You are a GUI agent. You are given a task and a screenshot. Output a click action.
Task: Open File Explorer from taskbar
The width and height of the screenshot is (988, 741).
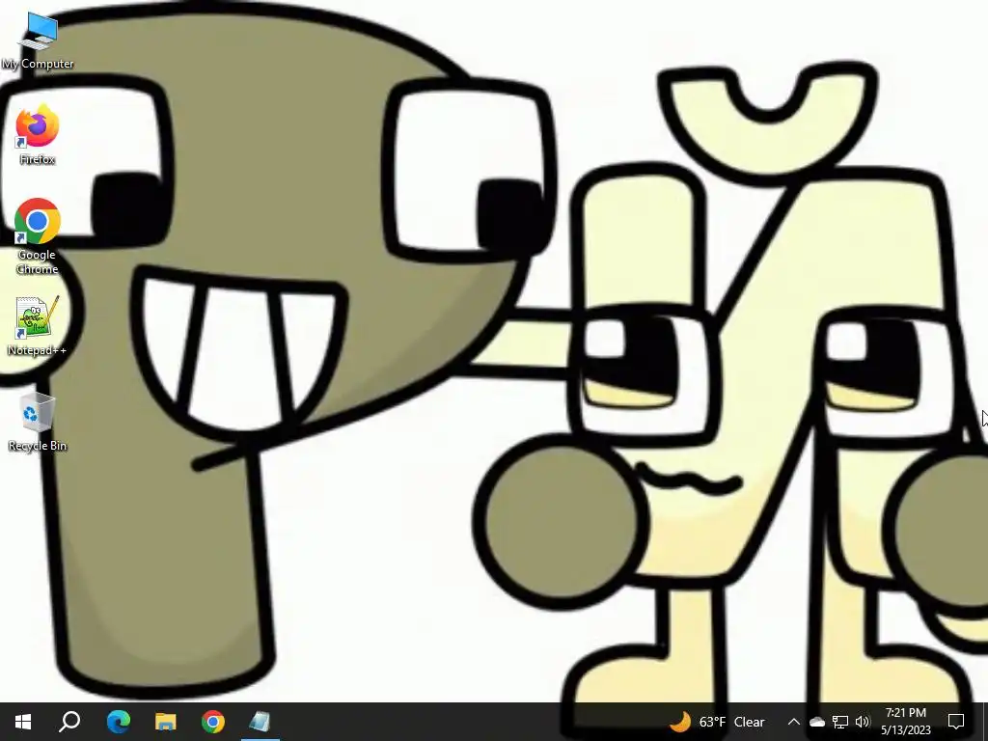[x=166, y=722]
